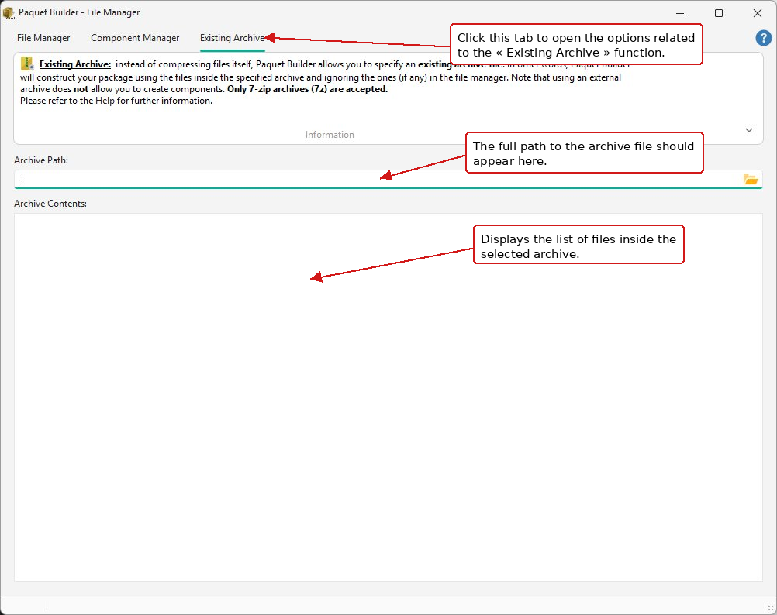Click the 'Information' panel caption
This screenshot has height=615, width=777.
(330, 135)
